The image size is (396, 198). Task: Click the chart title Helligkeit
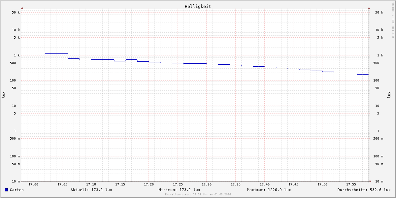tap(198, 6)
